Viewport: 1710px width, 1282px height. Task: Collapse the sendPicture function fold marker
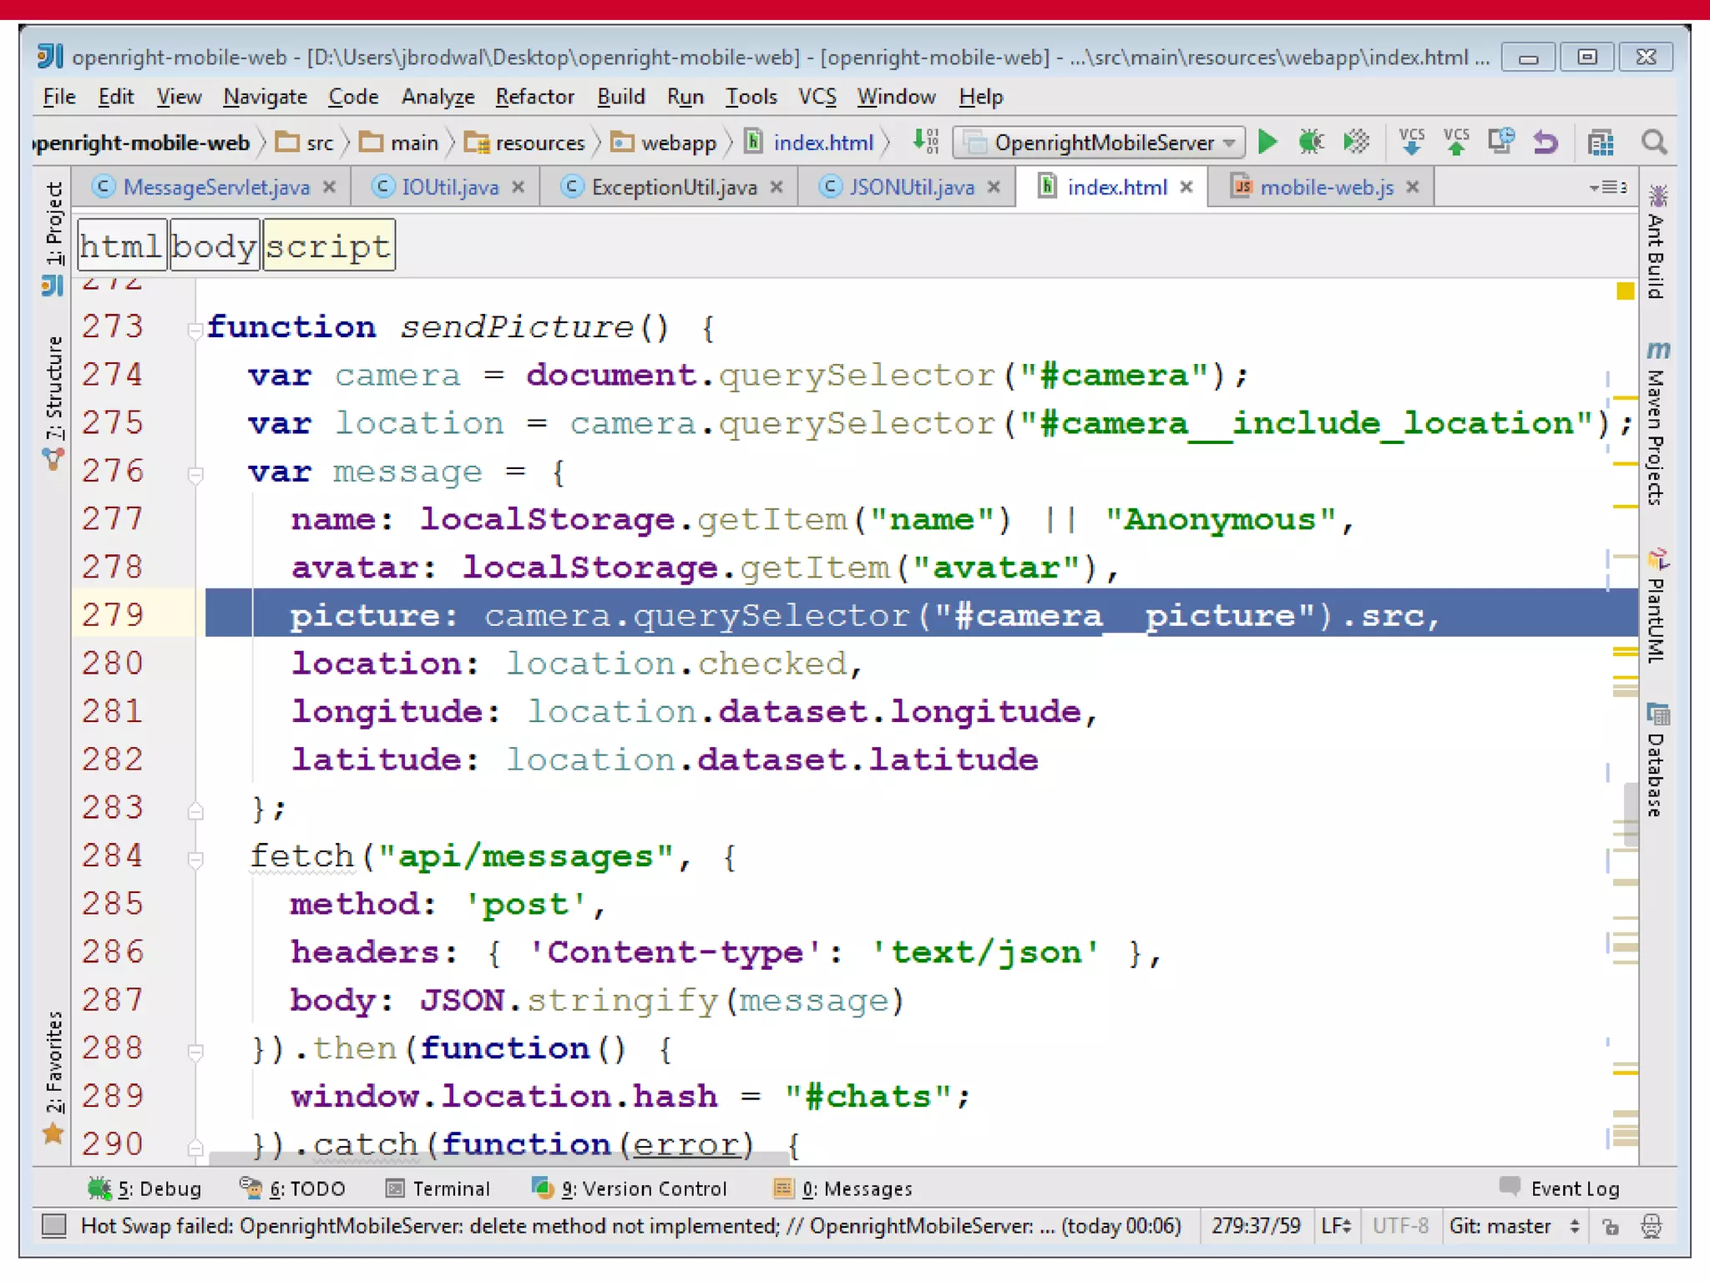[195, 330]
